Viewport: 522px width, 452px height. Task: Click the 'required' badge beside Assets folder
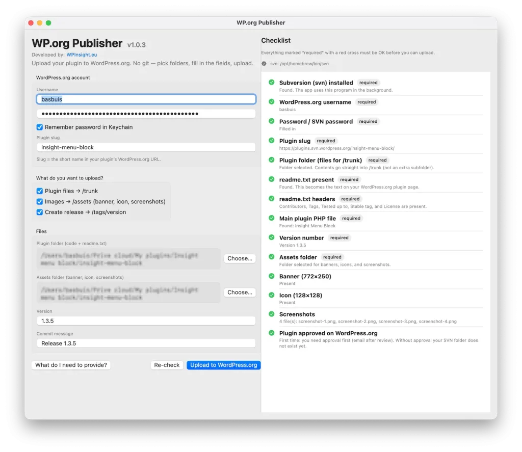332,257
